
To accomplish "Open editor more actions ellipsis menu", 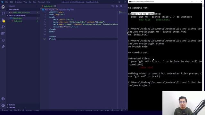I will click(125, 6).
